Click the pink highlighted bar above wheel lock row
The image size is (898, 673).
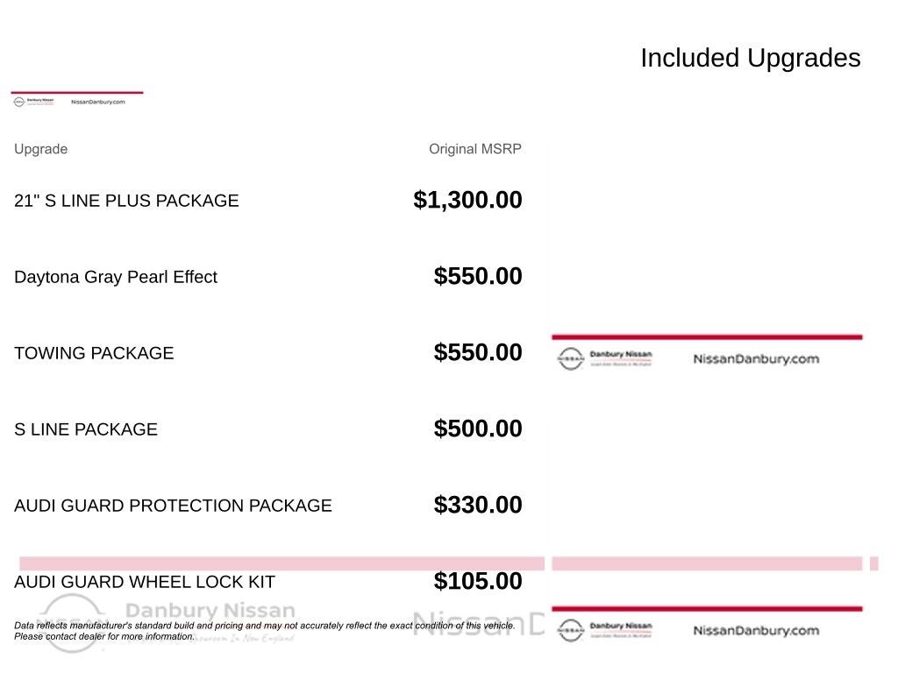click(282, 563)
